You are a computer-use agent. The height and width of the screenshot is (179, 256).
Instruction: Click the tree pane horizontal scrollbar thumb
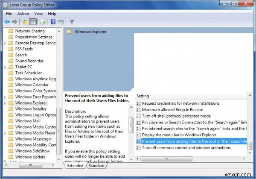click(31, 165)
